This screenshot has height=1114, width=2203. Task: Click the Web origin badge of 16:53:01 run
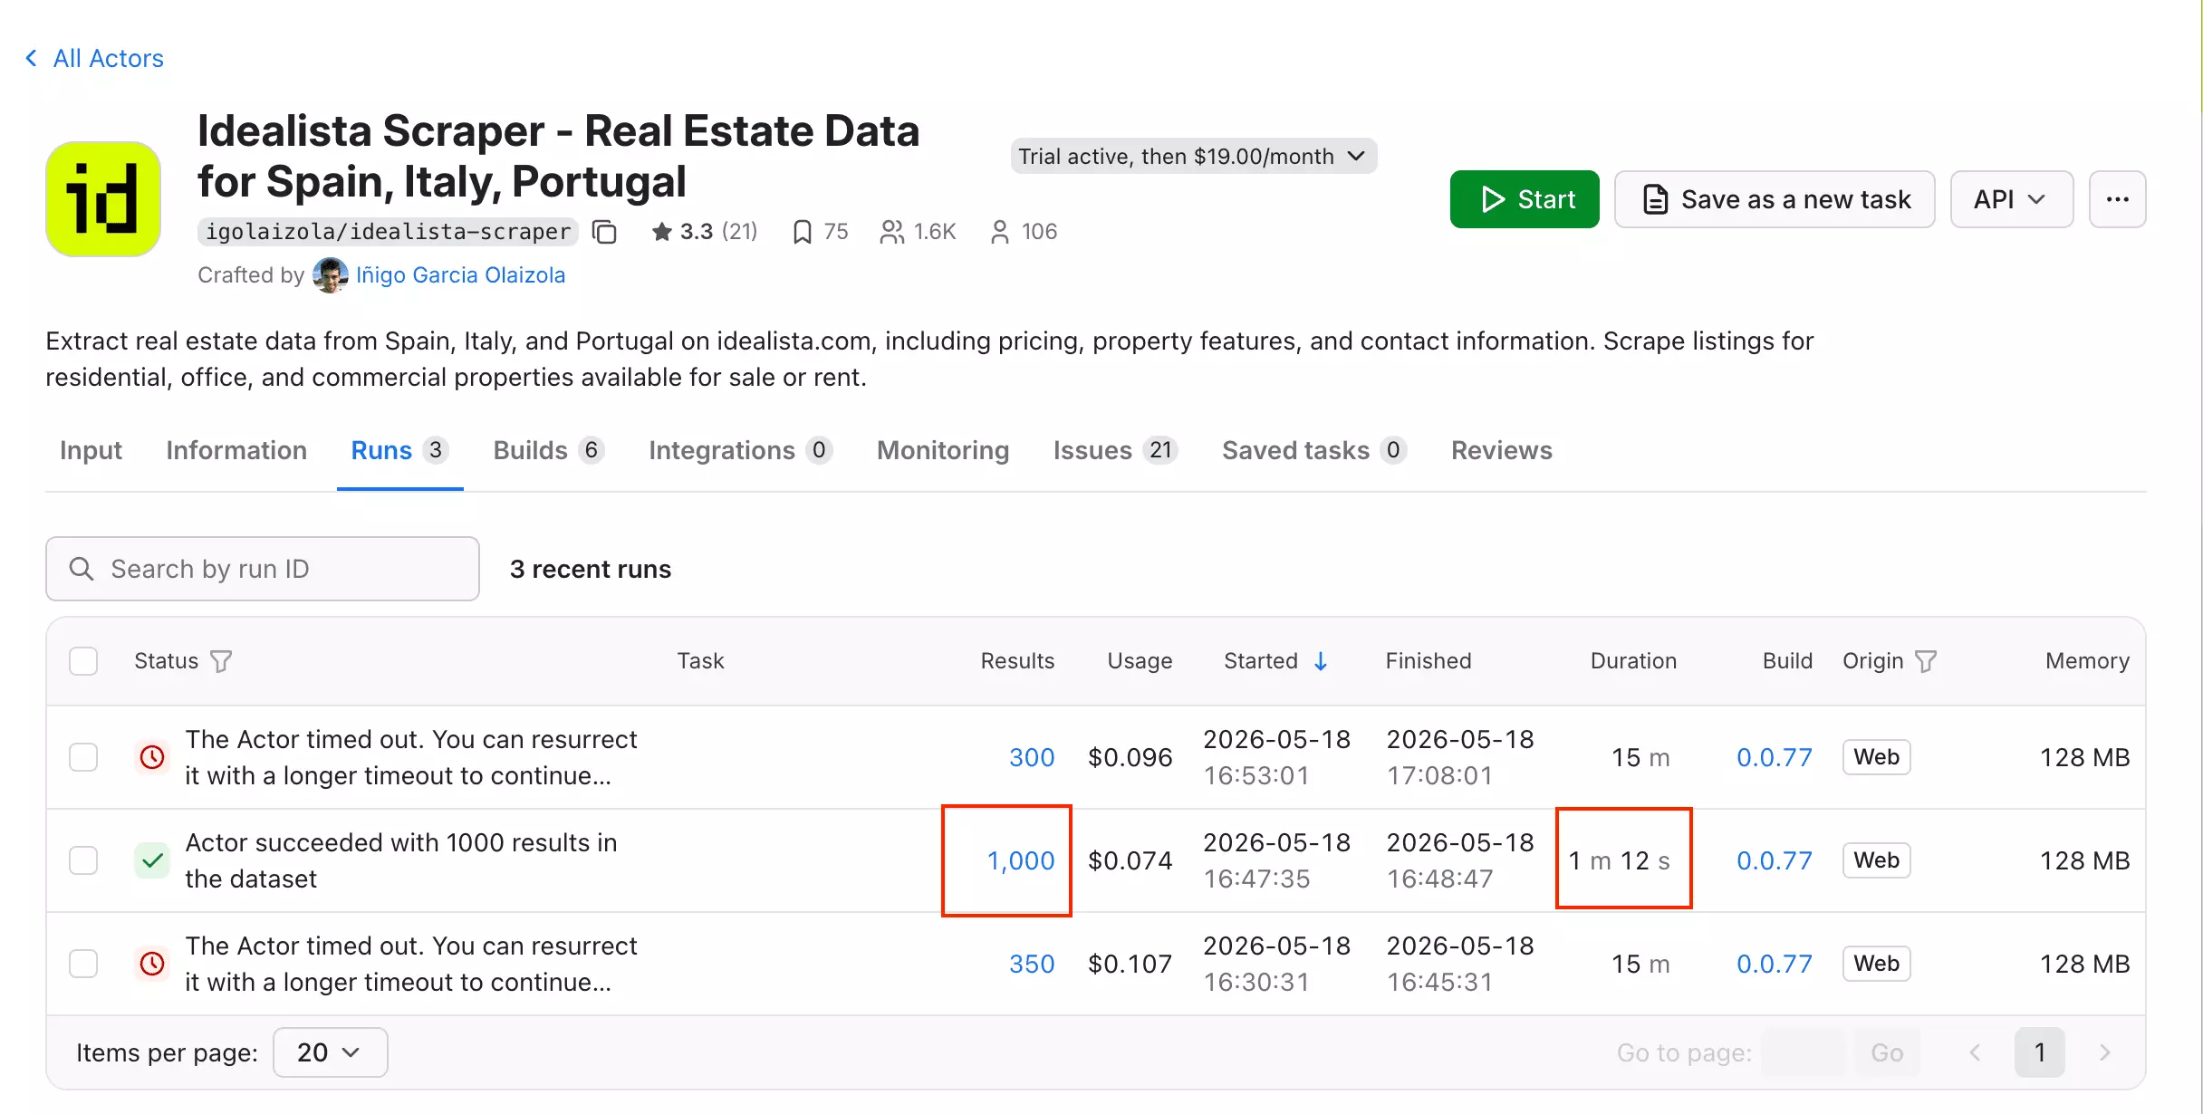click(1876, 757)
